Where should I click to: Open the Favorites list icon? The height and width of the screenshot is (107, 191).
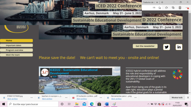point(166,8)
